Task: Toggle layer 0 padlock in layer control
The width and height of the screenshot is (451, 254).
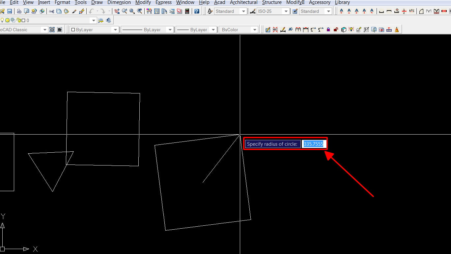Action: point(19,20)
